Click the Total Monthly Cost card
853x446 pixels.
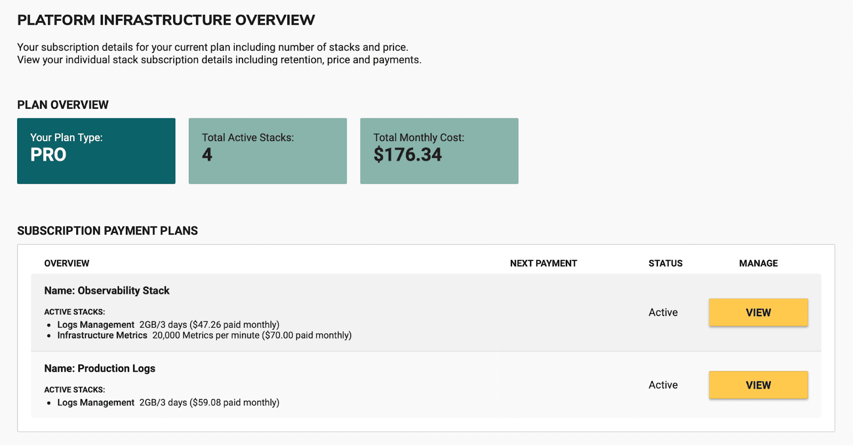click(x=439, y=151)
